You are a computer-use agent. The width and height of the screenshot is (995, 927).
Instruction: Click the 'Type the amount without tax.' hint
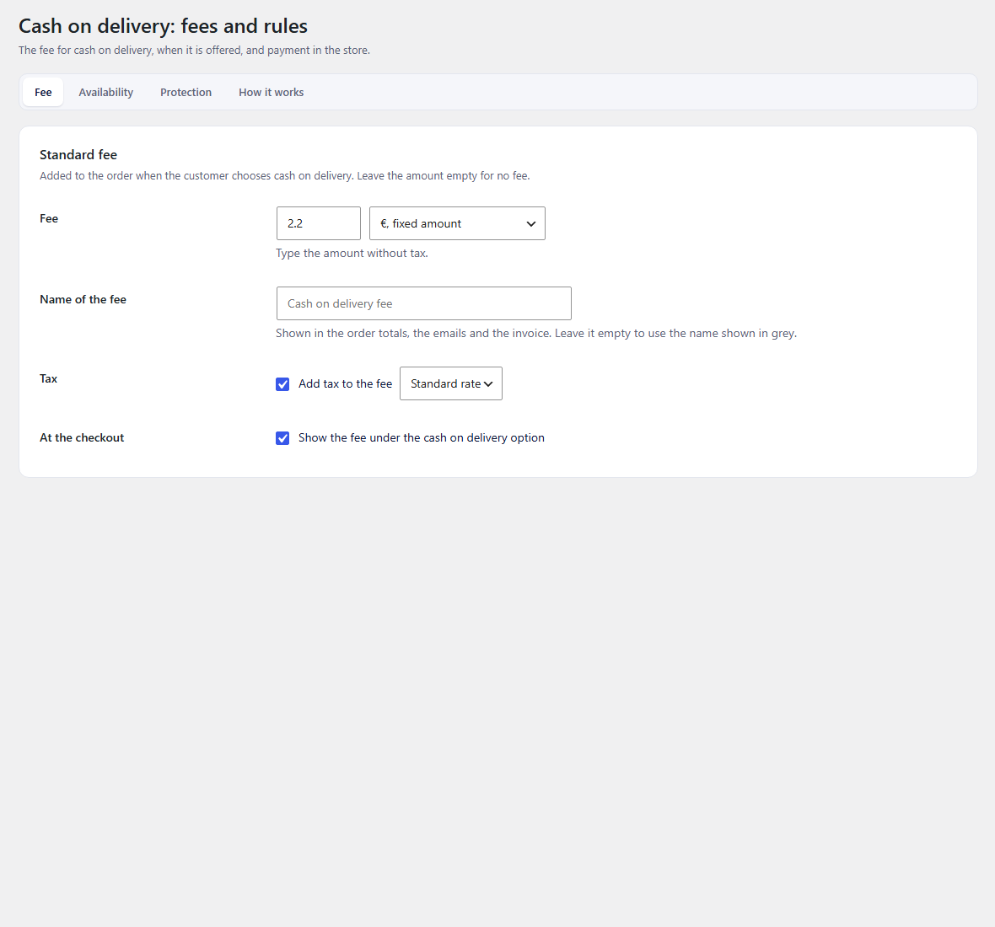[352, 253]
